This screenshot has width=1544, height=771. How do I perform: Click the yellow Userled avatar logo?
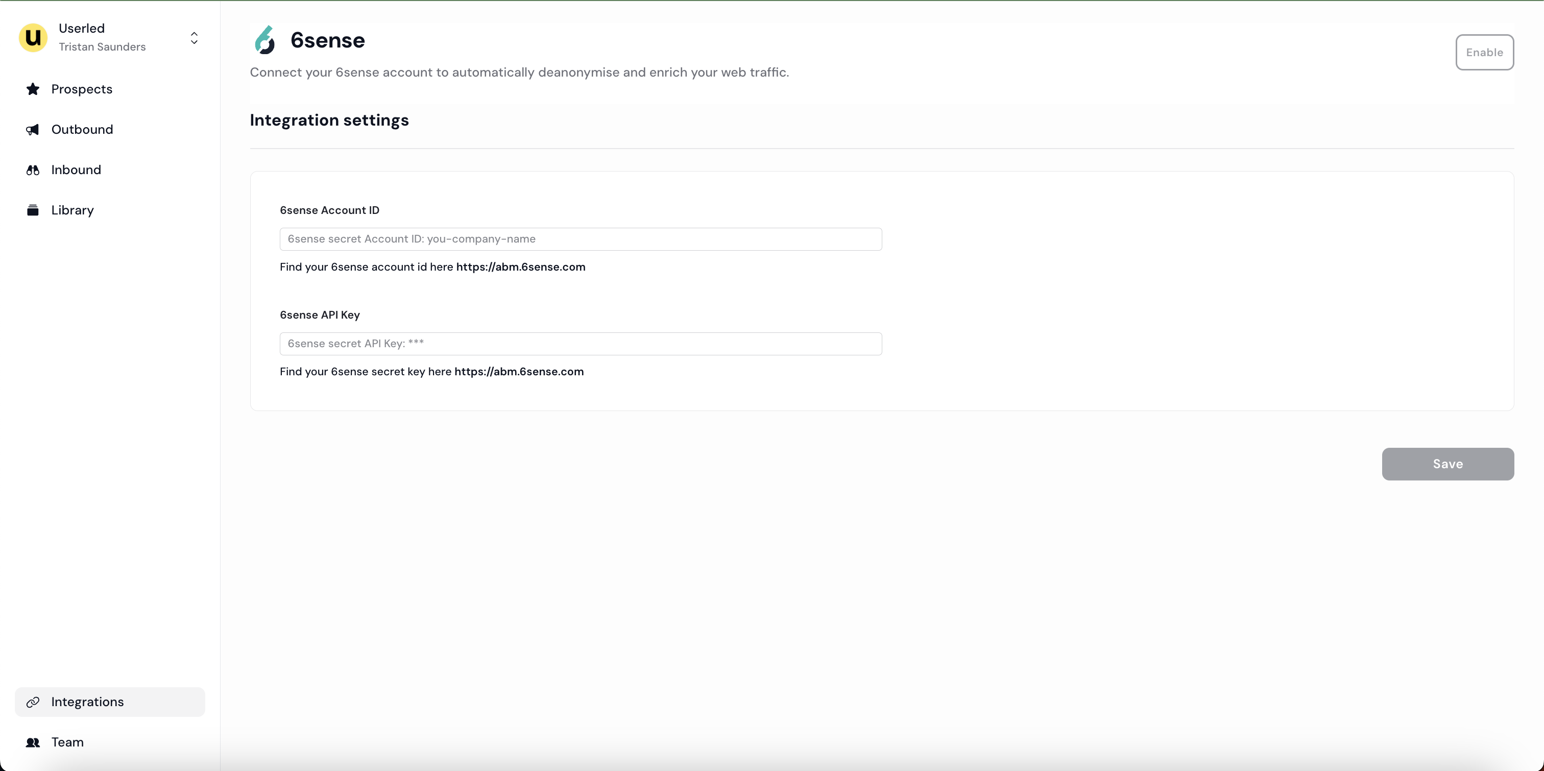pyautogui.click(x=33, y=38)
